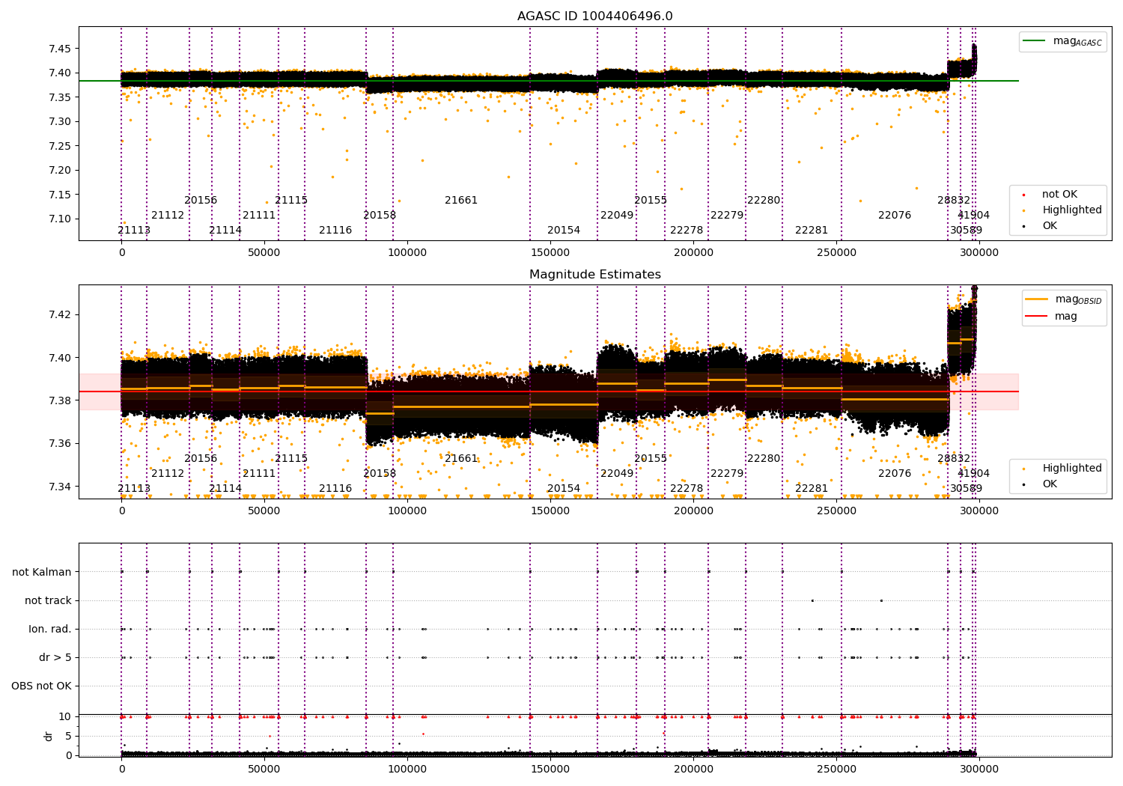This screenshot has height=786, width=1123.
Task: Select OBSID label 21116 in the top plot
Action: coord(335,231)
